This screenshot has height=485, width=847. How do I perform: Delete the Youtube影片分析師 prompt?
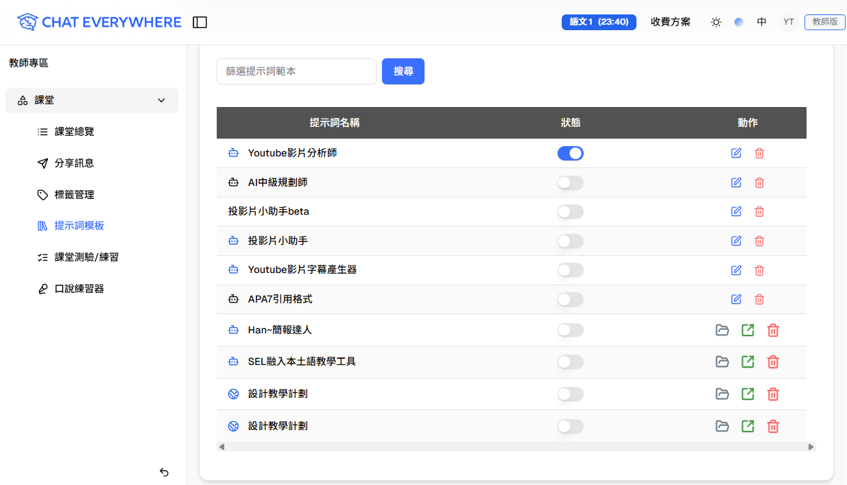click(759, 153)
